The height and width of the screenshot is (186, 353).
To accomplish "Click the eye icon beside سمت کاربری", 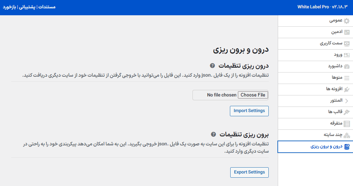I will click(346, 44).
